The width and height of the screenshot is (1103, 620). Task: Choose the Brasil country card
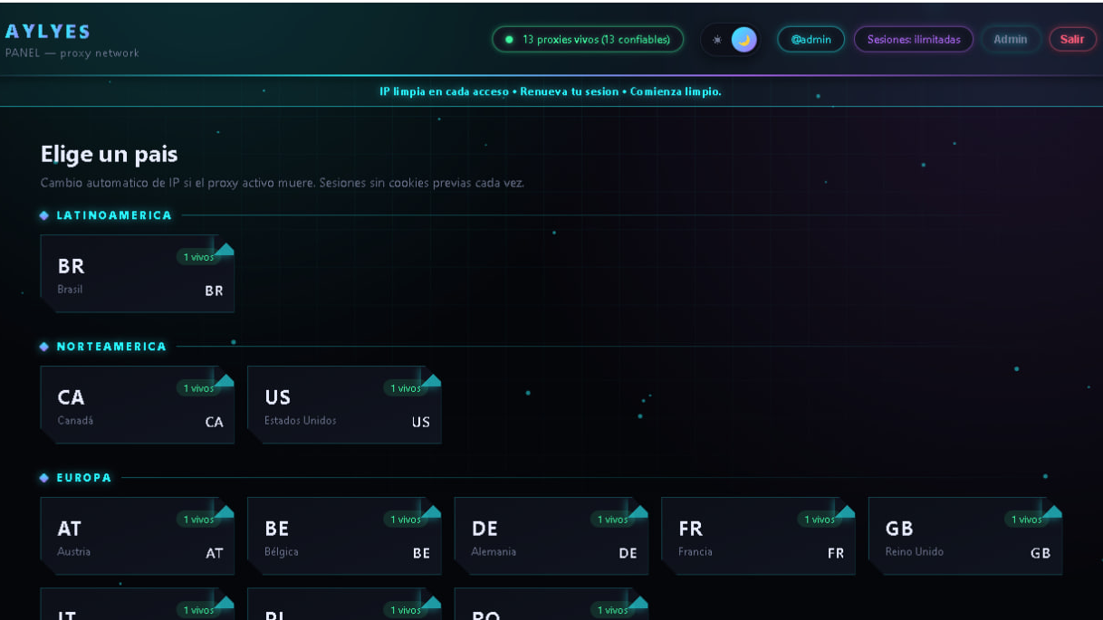[138, 273]
